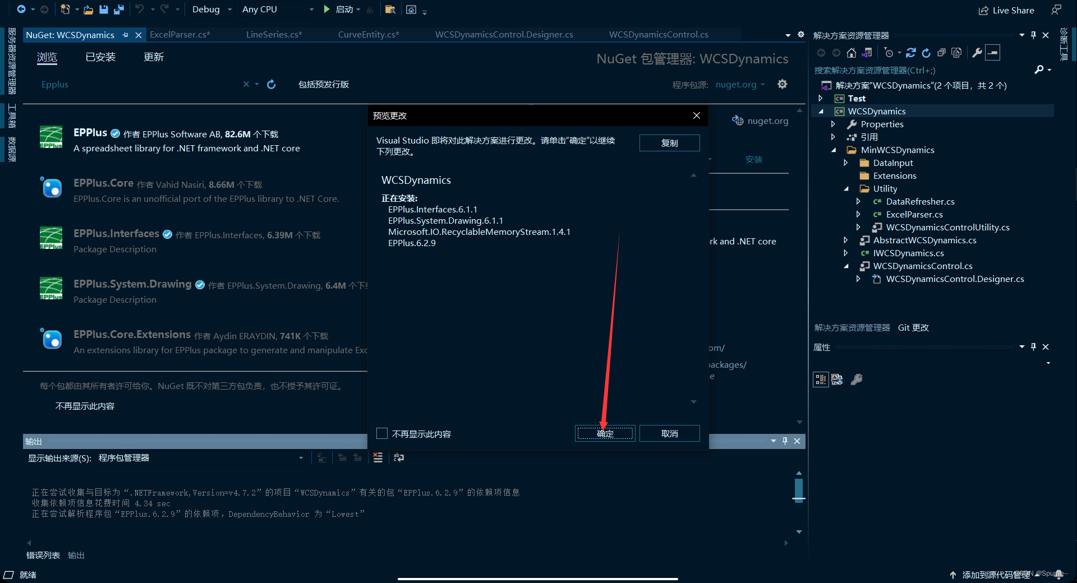Open the nuget.org package source dropdown

[740, 85]
